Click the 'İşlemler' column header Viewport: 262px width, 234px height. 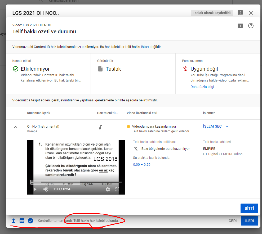[209, 113]
